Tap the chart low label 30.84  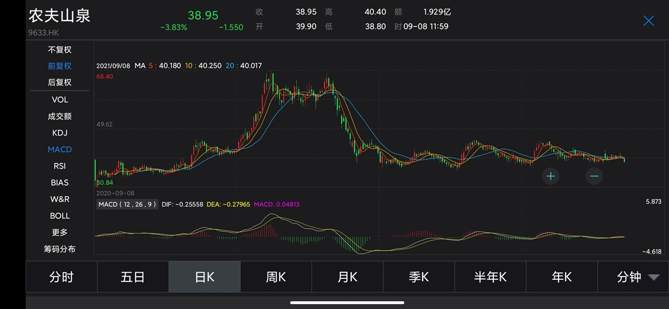105,182
